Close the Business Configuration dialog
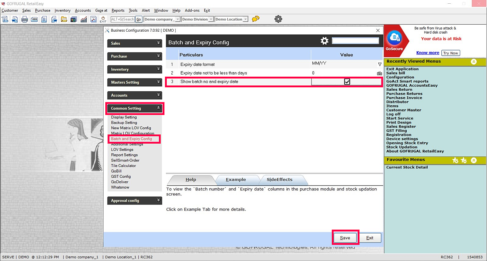The height and width of the screenshot is (261, 487). coord(378,30)
